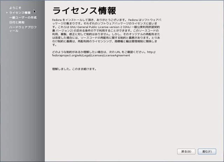Select ようこそ in the sidebar
Viewport: 224px width, 162px height.
click(x=15, y=8)
